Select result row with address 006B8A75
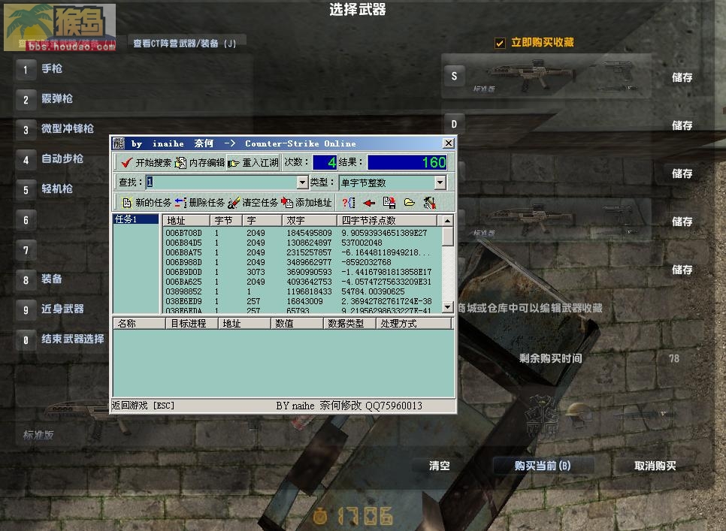This screenshot has height=531, width=726. point(302,252)
